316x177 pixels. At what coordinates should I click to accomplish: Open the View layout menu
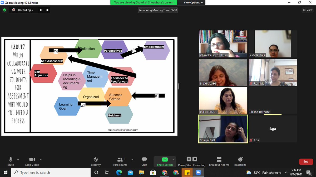[308, 10]
